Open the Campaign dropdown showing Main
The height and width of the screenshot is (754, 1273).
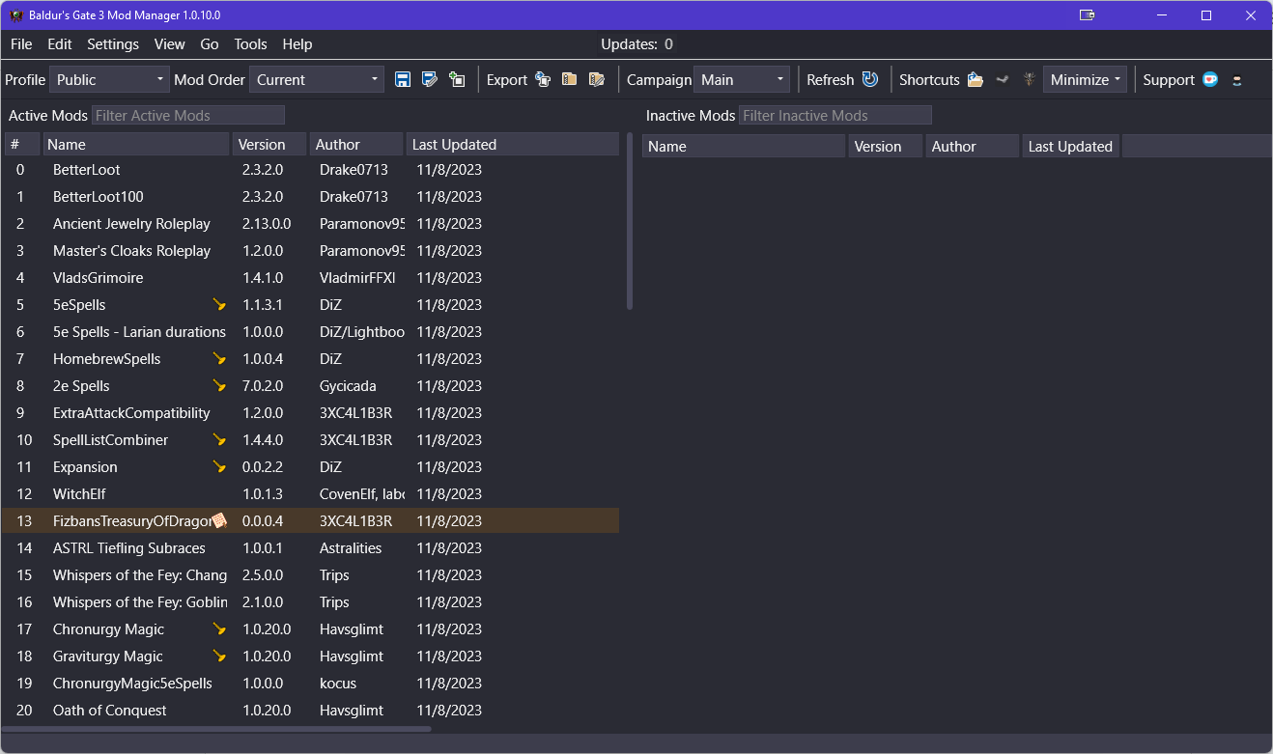(742, 79)
